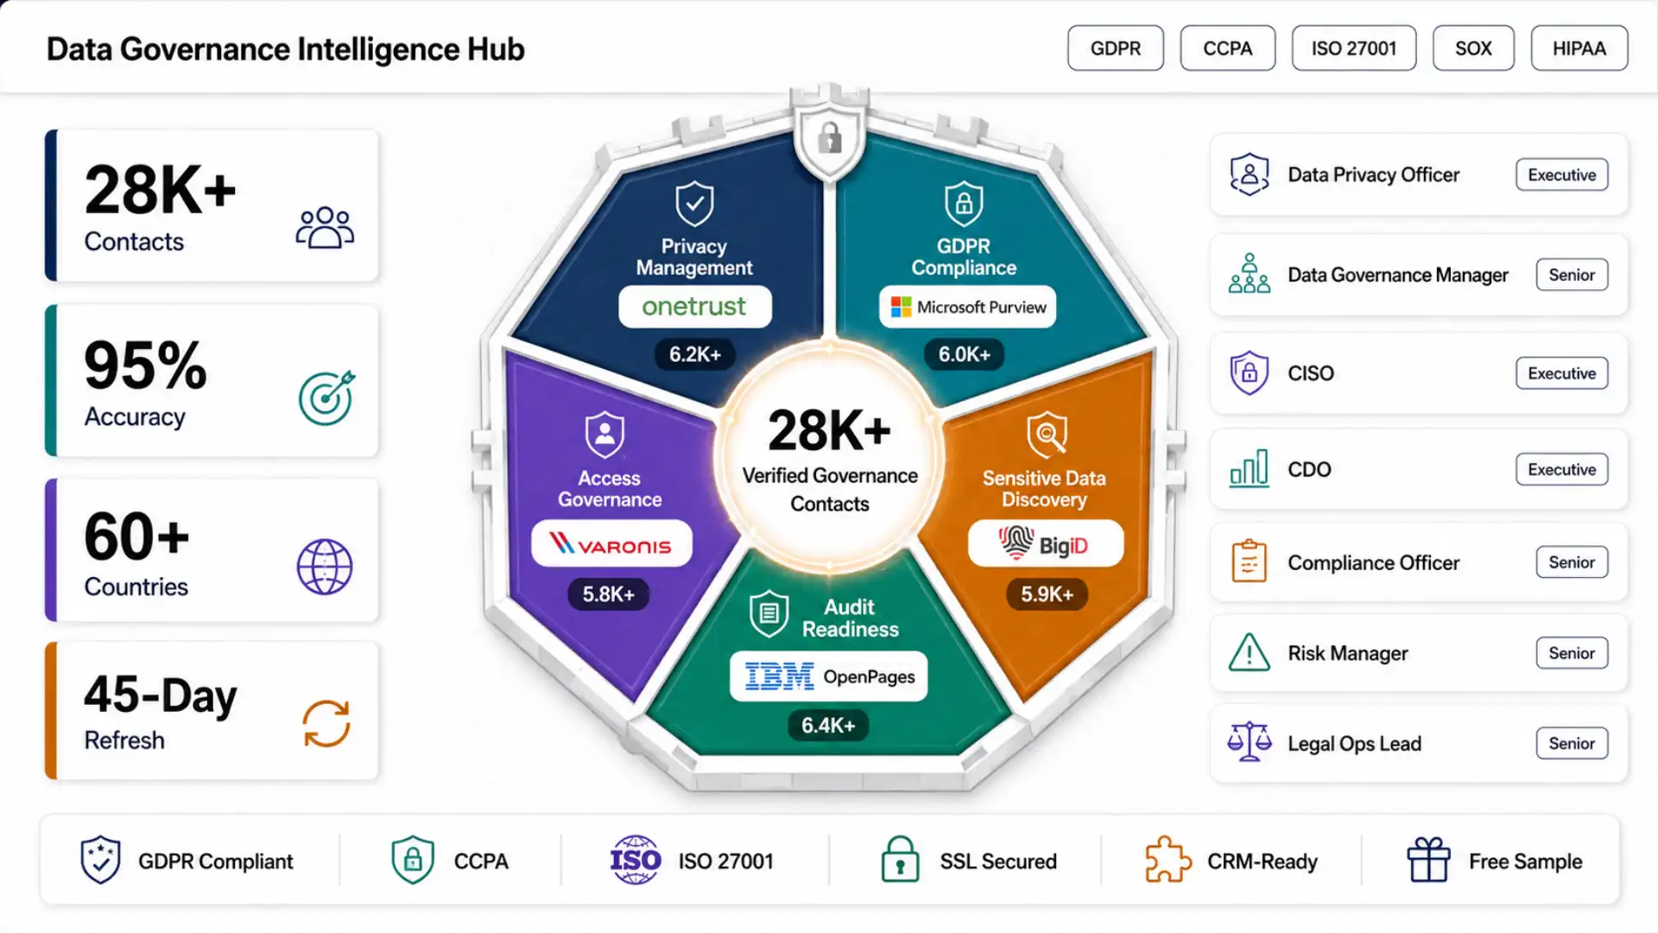Screen dimensions: 1658x933
Task: Click the Access Governance user shield icon
Action: point(604,434)
